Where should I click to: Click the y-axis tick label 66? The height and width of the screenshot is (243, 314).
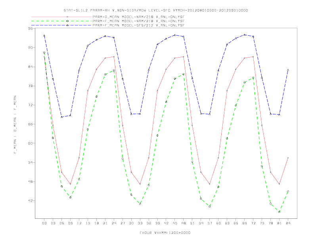(30, 124)
